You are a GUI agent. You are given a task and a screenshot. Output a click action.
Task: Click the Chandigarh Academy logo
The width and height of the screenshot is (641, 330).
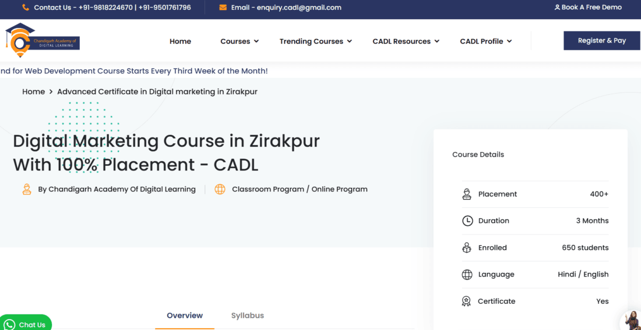pyautogui.click(x=43, y=40)
